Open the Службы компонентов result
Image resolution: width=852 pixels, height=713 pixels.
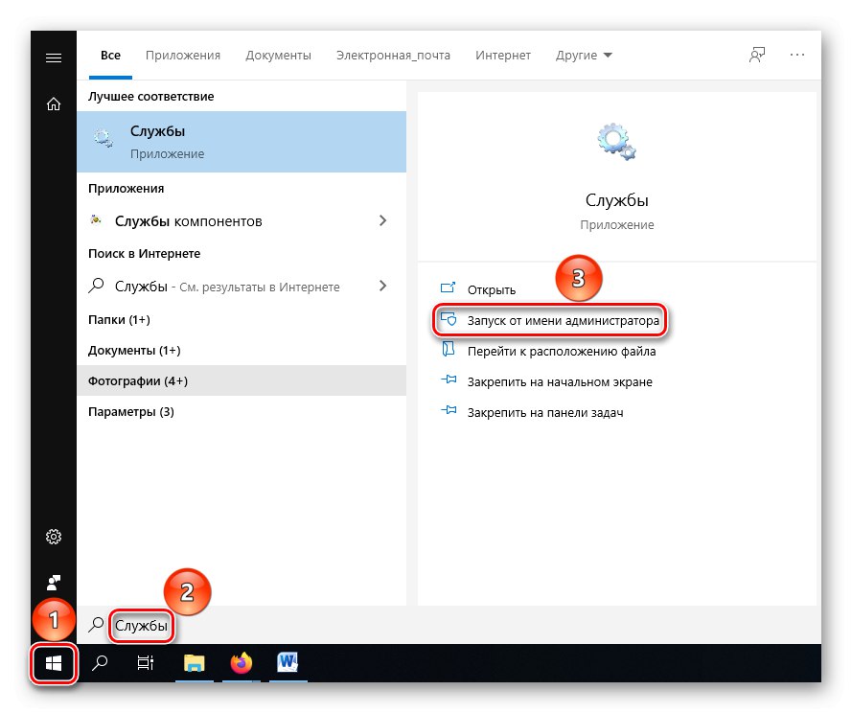click(242, 220)
